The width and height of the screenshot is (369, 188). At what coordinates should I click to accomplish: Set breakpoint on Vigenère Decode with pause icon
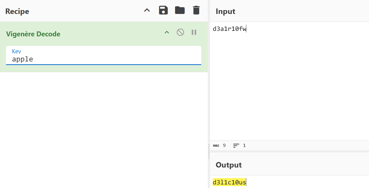(194, 32)
